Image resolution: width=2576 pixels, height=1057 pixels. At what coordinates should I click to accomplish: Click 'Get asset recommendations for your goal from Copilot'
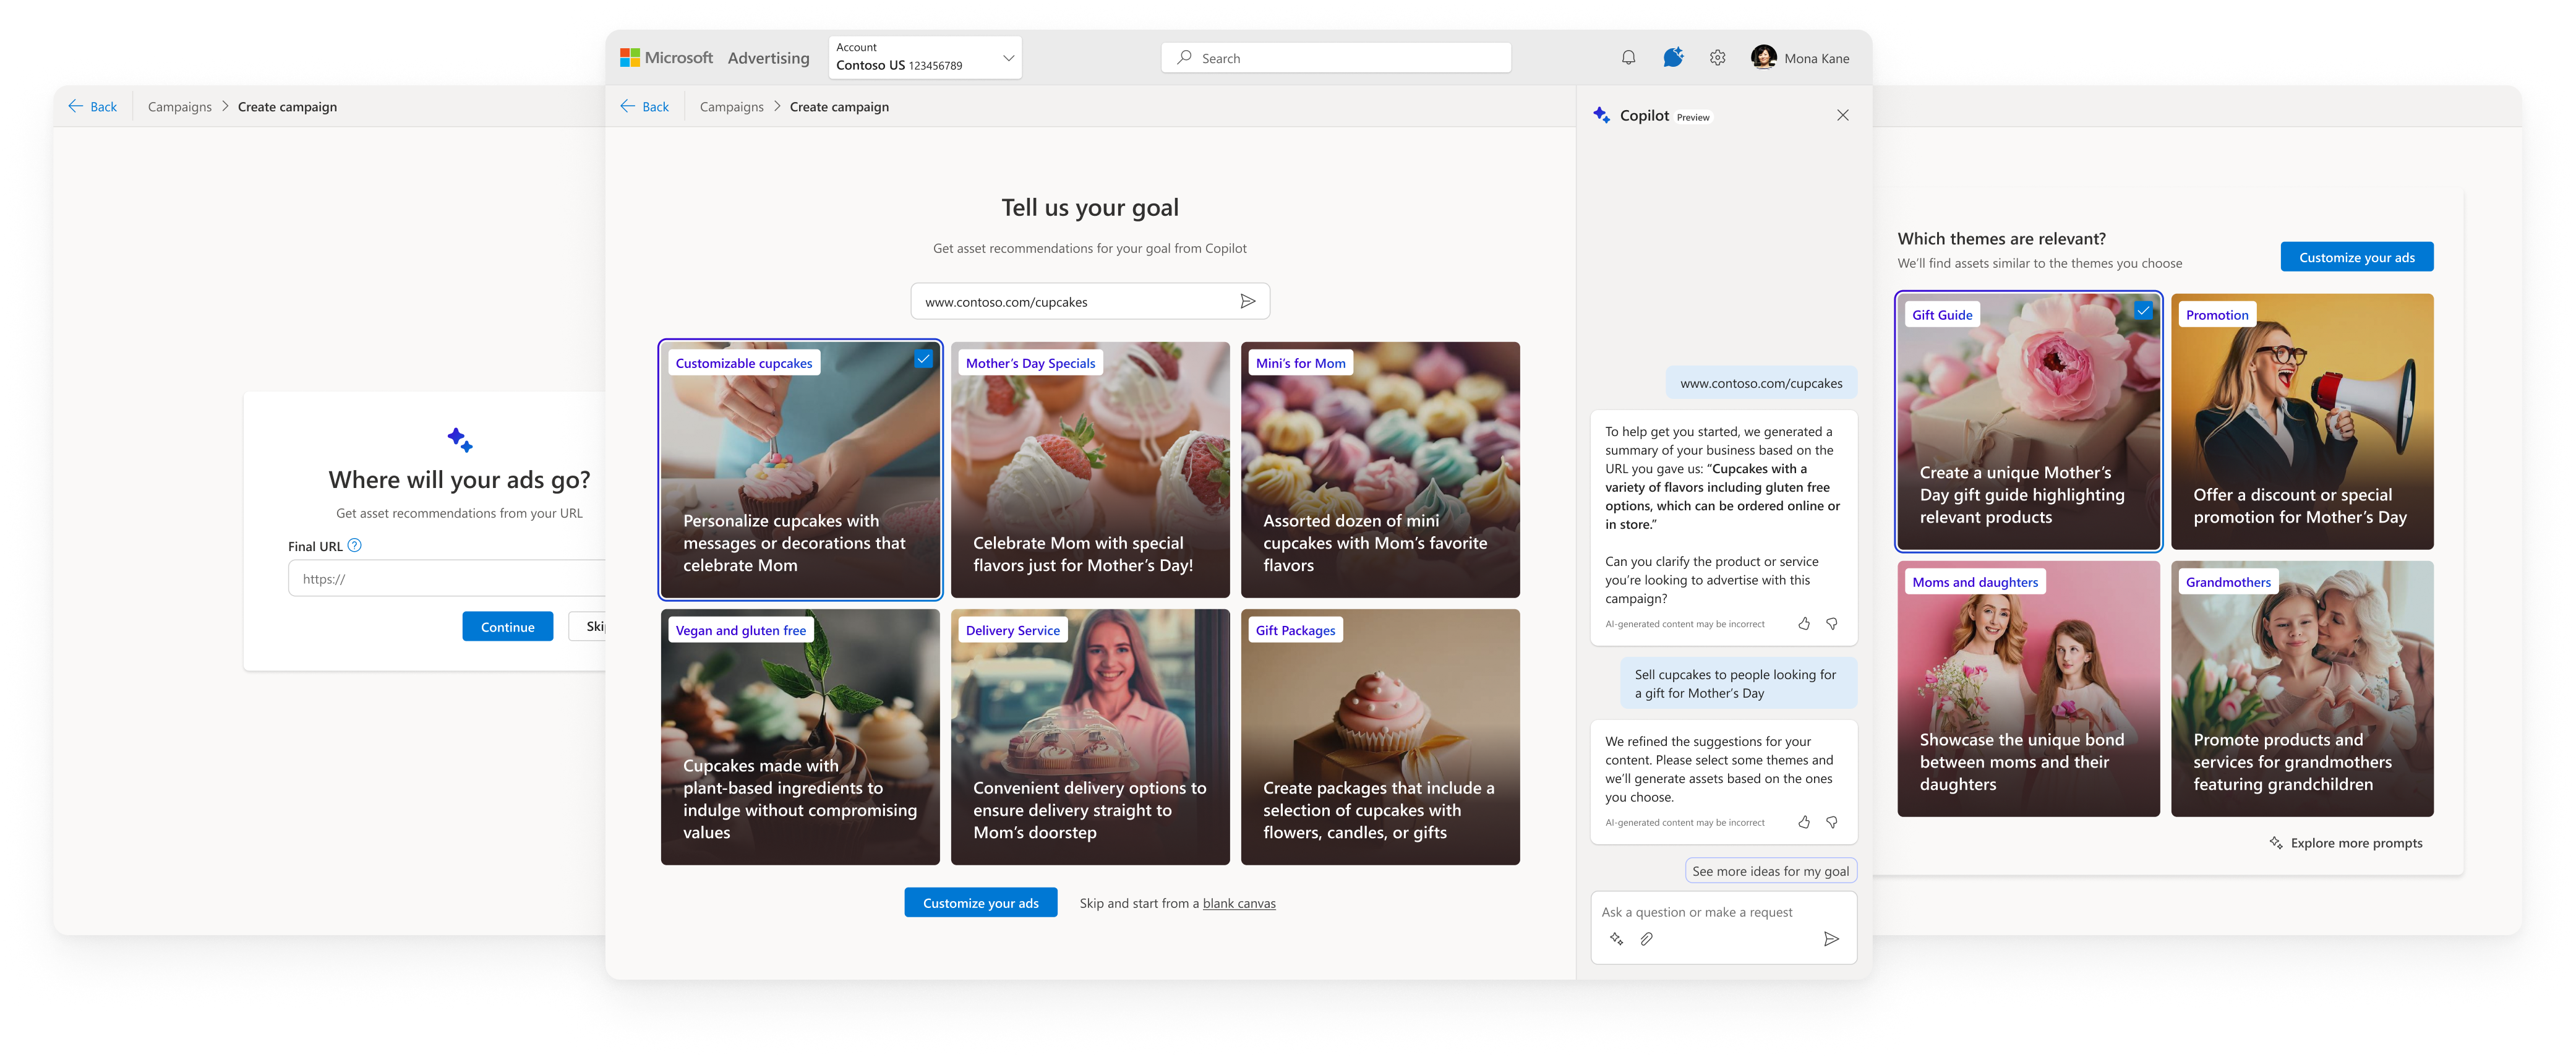(1089, 248)
